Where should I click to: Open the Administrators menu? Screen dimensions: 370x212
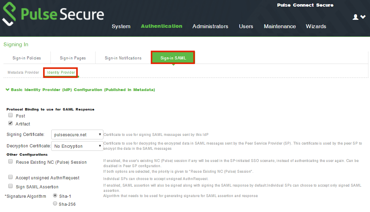pyautogui.click(x=210, y=26)
